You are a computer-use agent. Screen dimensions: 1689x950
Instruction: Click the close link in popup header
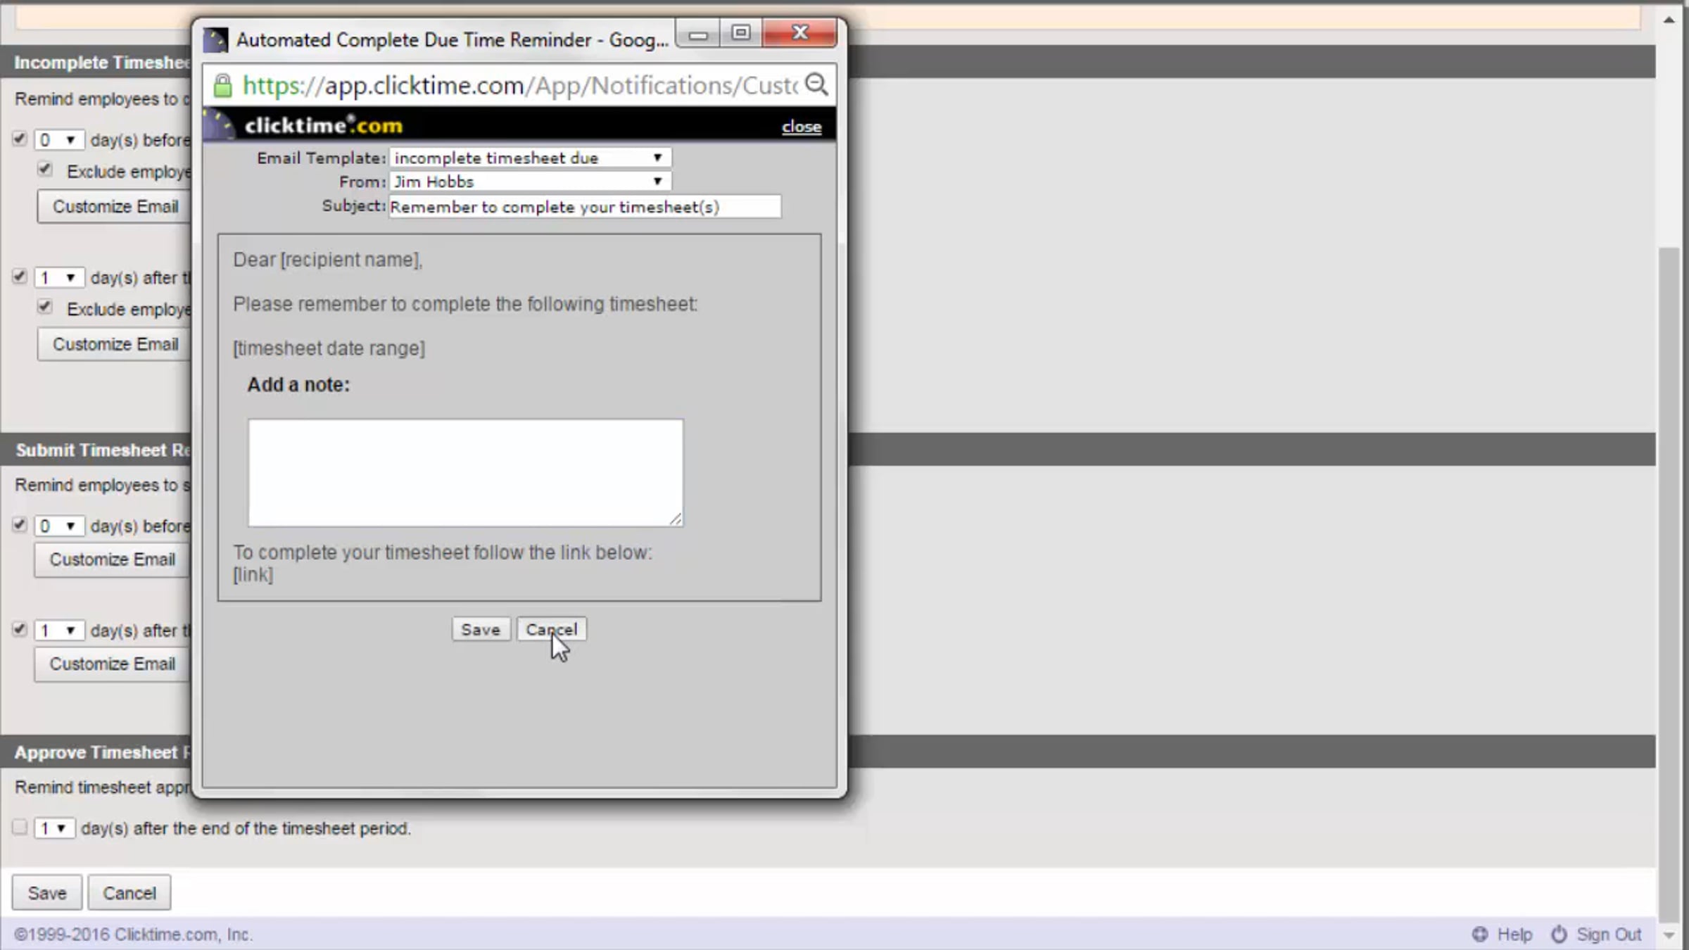801,127
